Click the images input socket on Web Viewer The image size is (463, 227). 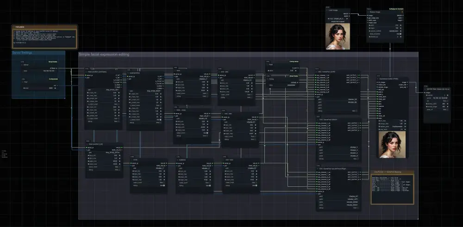[424, 92]
